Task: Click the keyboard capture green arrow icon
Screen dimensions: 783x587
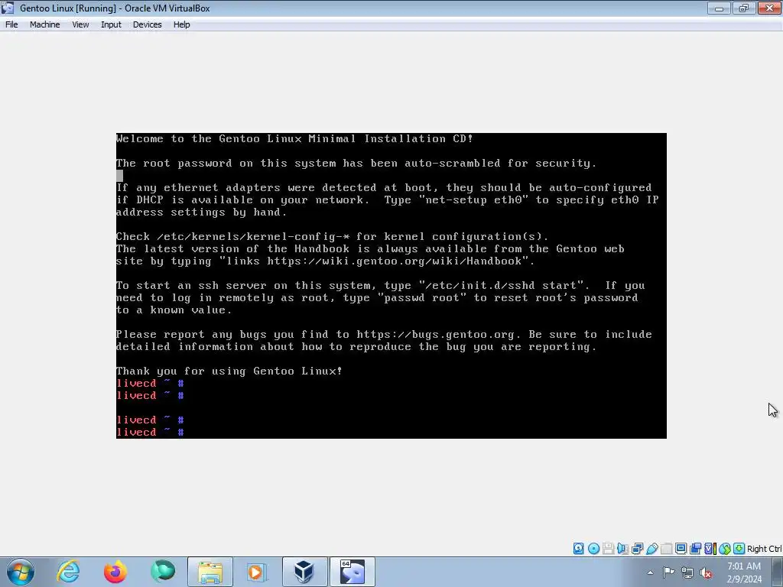Action: [x=739, y=549]
